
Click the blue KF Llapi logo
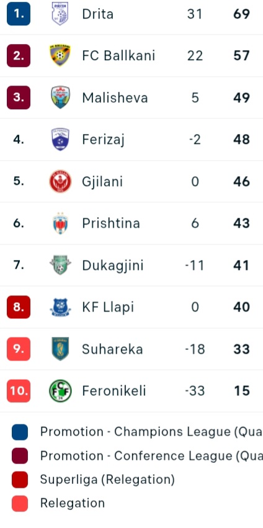click(x=60, y=307)
